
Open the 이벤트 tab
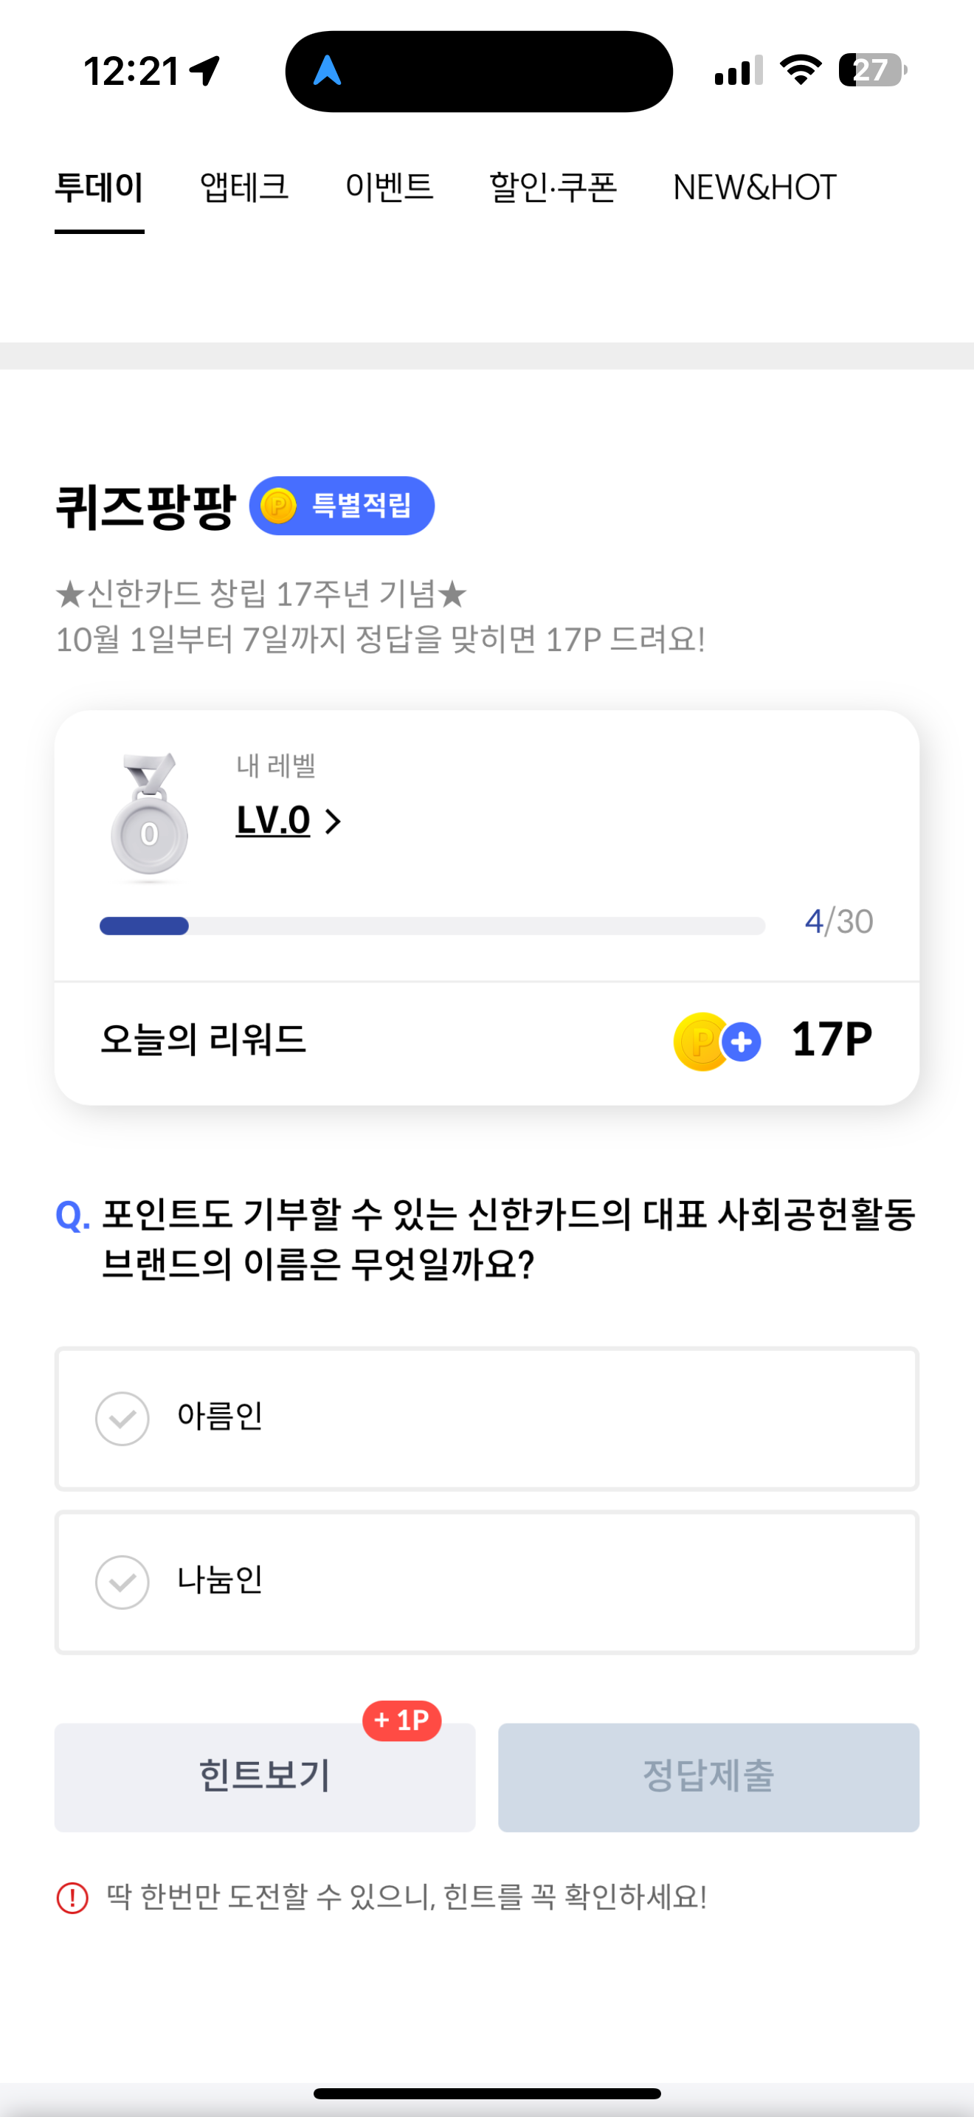point(390,187)
